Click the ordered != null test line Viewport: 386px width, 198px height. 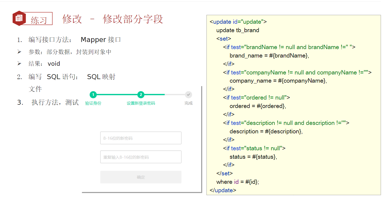click(x=256, y=97)
